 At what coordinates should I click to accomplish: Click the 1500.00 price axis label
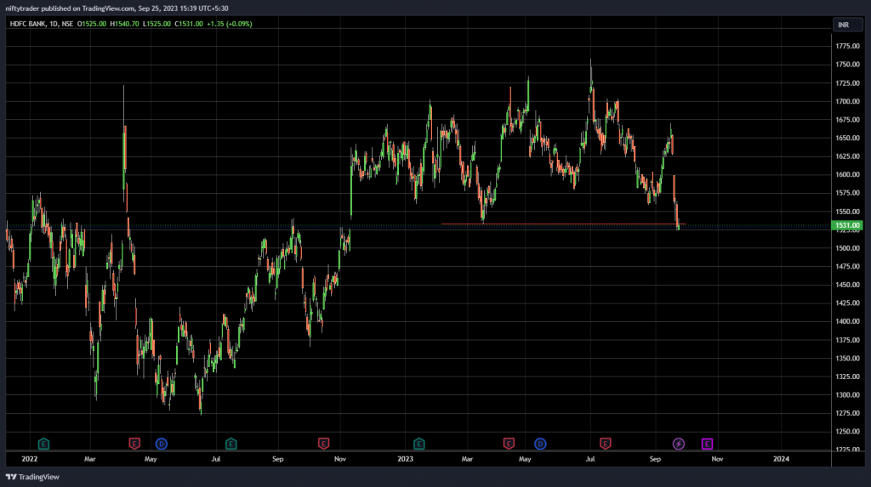click(848, 248)
